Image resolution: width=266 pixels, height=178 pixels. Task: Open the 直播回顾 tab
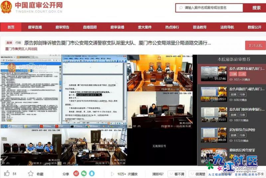click(90, 27)
